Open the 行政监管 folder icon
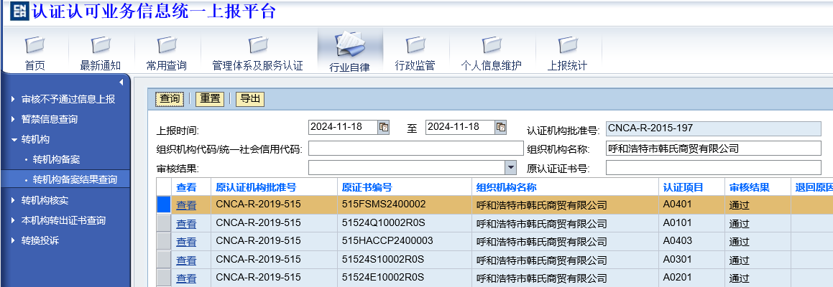The image size is (833, 287). [415, 44]
